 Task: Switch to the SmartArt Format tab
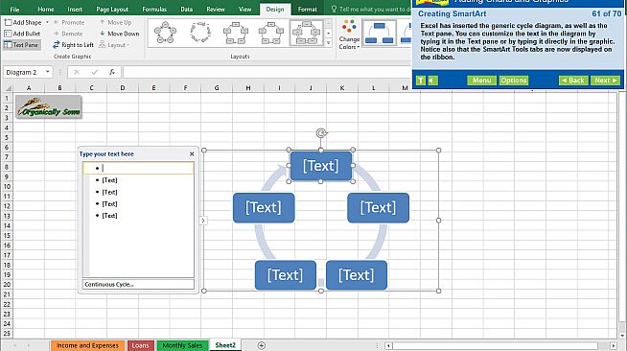pyautogui.click(x=307, y=10)
